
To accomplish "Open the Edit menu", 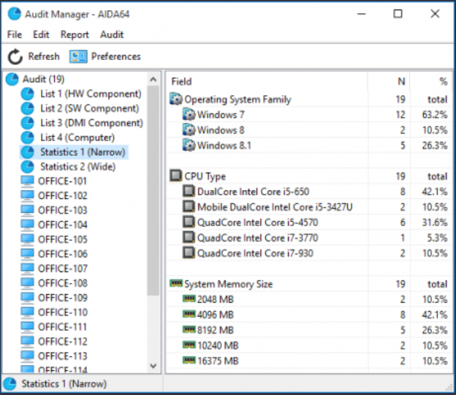I will coord(41,34).
